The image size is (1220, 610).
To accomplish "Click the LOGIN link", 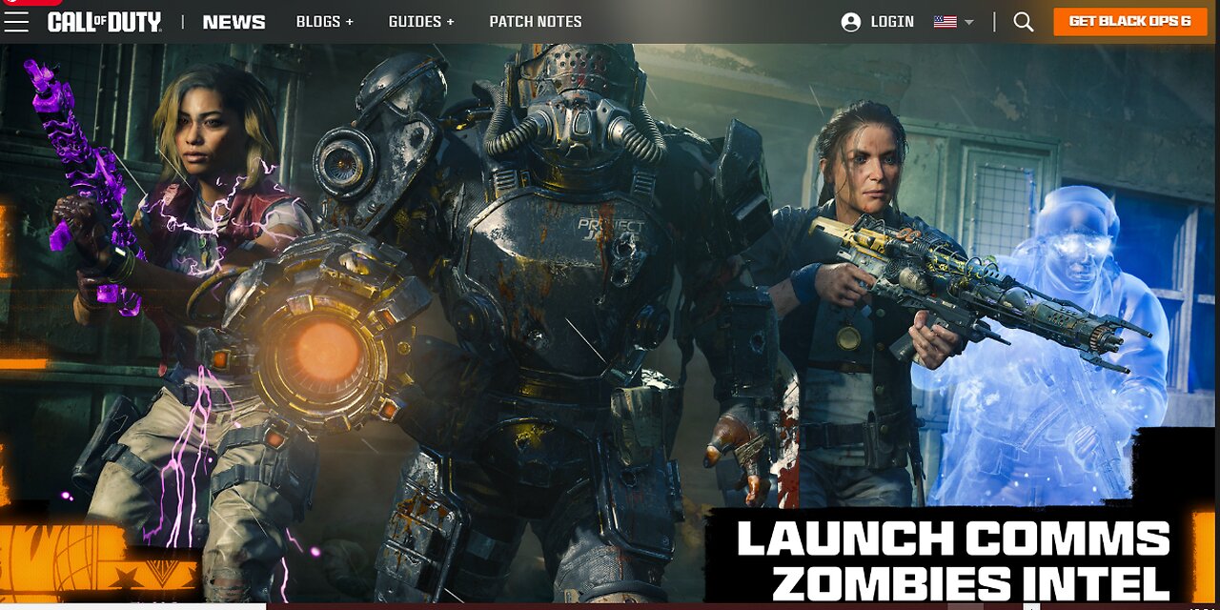I will [x=892, y=22].
